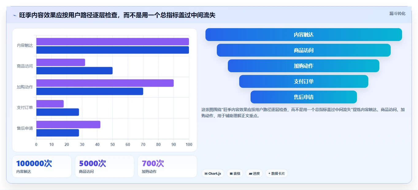
Task: Click the blue bar for 售后申请
Action: (58, 133)
